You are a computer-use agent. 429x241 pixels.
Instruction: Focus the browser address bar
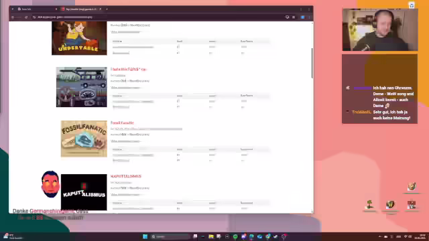[x=159, y=17]
